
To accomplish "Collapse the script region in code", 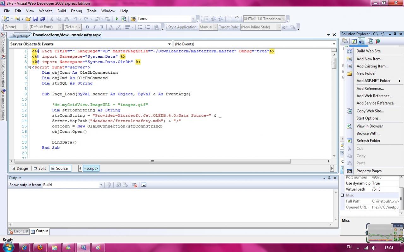I will tap(29, 67).
